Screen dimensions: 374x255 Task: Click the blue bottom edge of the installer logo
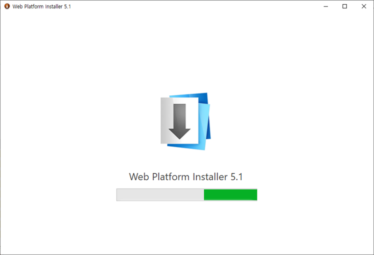click(x=186, y=147)
